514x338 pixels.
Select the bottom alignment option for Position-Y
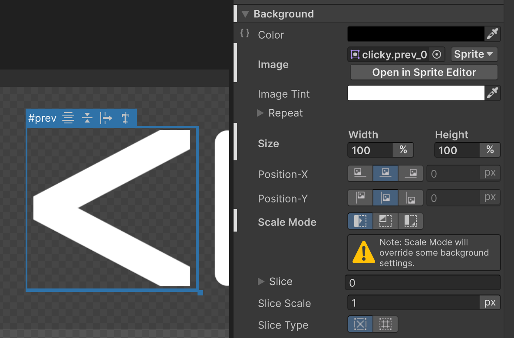[410, 198]
